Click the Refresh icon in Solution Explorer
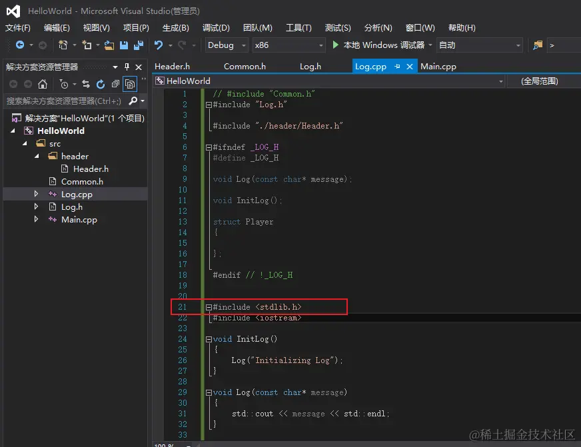This screenshot has width=581, height=447. [101, 84]
